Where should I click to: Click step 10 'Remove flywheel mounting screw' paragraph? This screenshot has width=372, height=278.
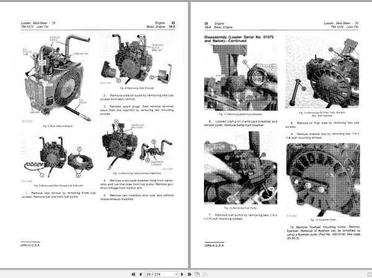(324, 232)
